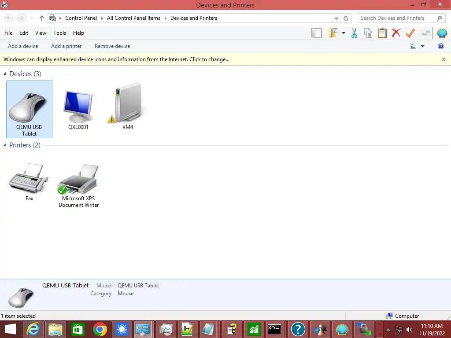Screen dimensions: 451x338
Task: Open File Explorer from the taskbar
Action: (x=55, y=329)
